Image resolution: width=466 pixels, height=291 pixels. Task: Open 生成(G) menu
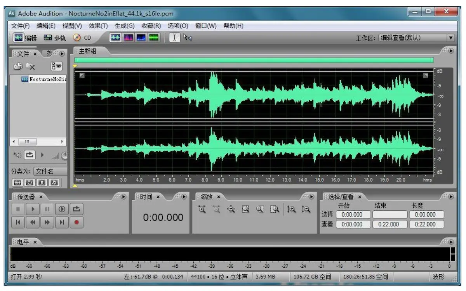point(125,26)
